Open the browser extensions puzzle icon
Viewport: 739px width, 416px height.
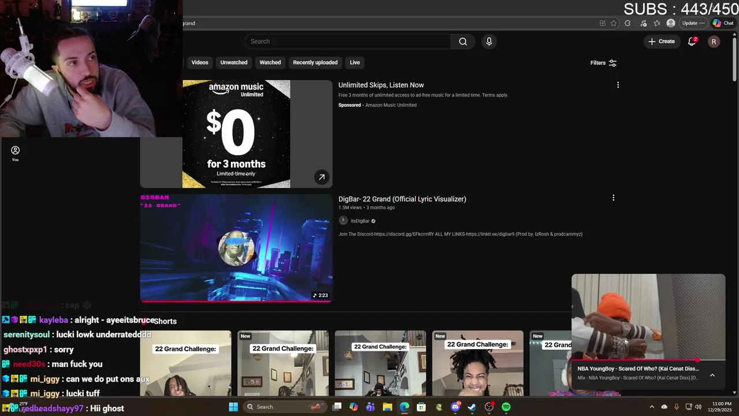[628, 23]
